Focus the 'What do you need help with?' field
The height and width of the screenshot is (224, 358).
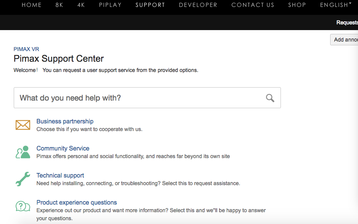(x=147, y=98)
